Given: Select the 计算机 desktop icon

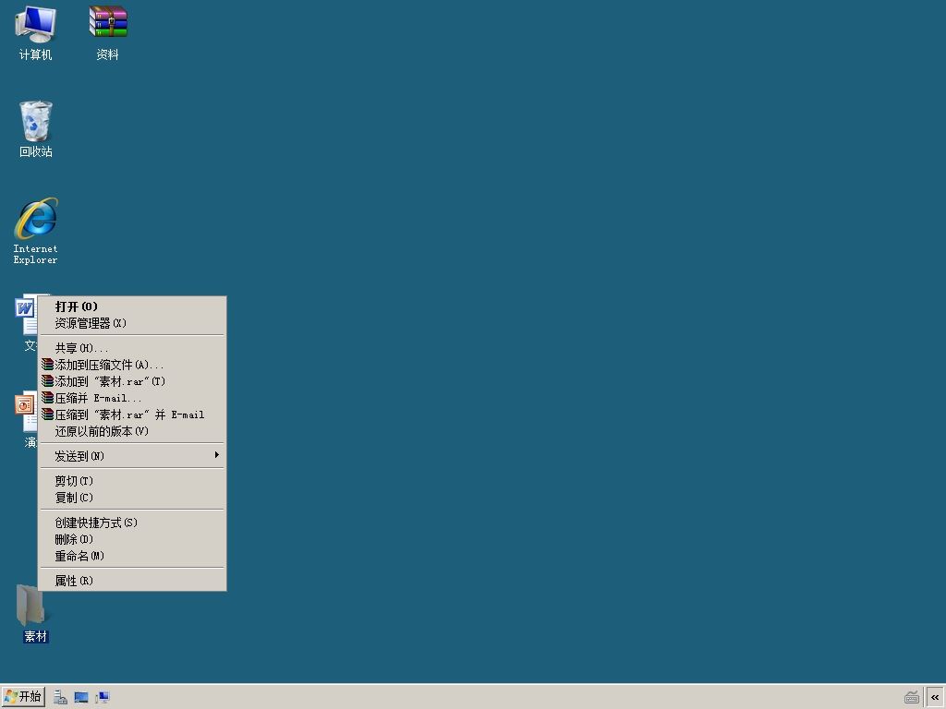Looking at the screenshot, I should [x=36, y=33].
